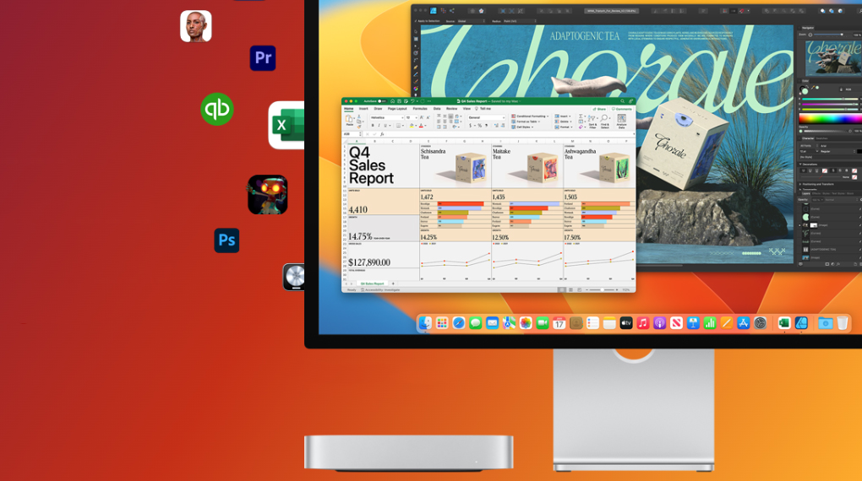The width and height of the screenshot is (862, 481).
Task: Open Photos from the Dock
Action: click(526, 323)
